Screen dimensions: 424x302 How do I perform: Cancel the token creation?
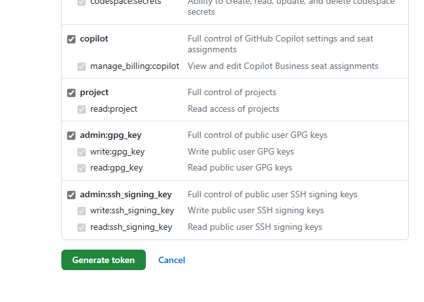click(x=171, y=260)
